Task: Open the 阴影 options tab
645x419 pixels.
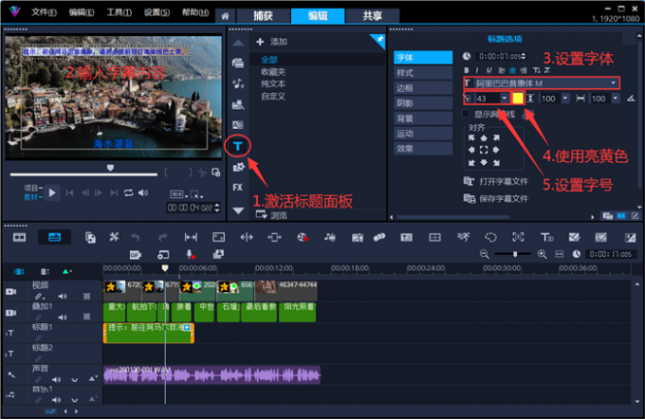Action: tap(423, 103)
